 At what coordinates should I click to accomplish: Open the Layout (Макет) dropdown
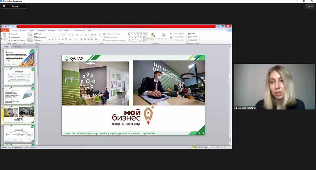tap(38, 34)
